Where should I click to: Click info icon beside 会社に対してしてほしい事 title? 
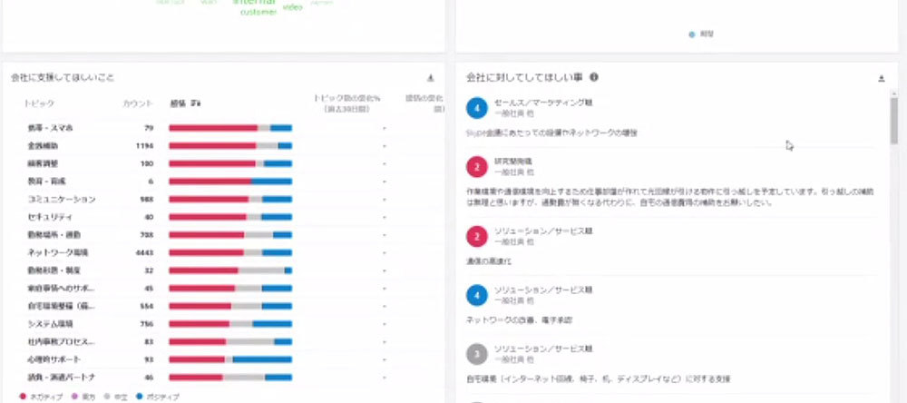593,77
